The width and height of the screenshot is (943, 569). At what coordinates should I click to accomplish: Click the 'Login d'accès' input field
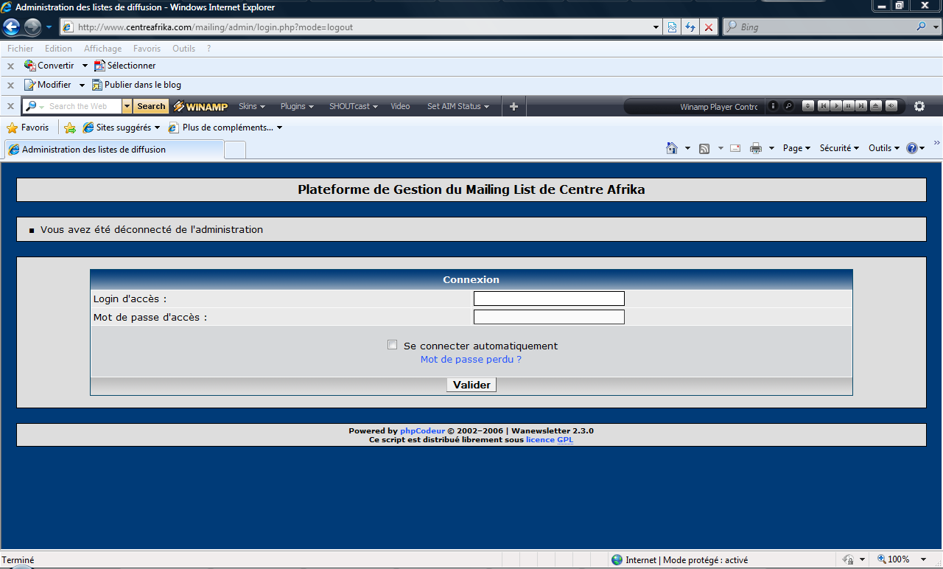tap(549, 299)
